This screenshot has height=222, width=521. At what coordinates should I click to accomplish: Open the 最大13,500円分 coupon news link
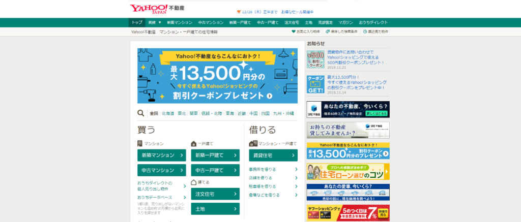(x=357, y=82)
